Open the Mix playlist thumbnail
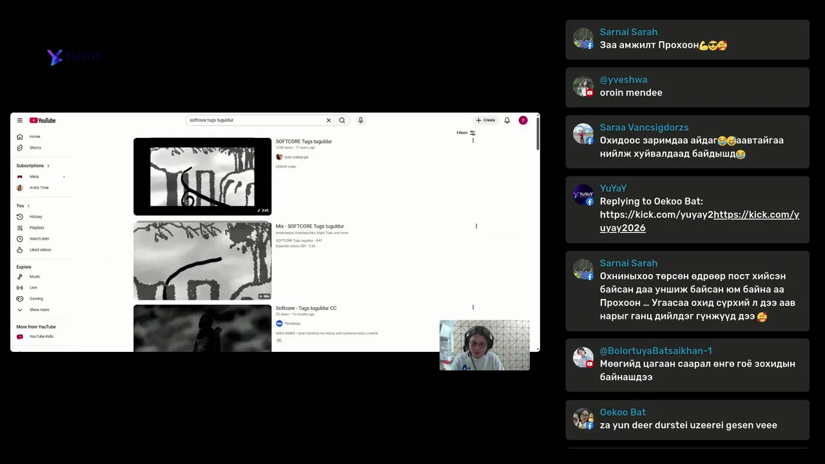825x464 pixels. pos(202,261)
